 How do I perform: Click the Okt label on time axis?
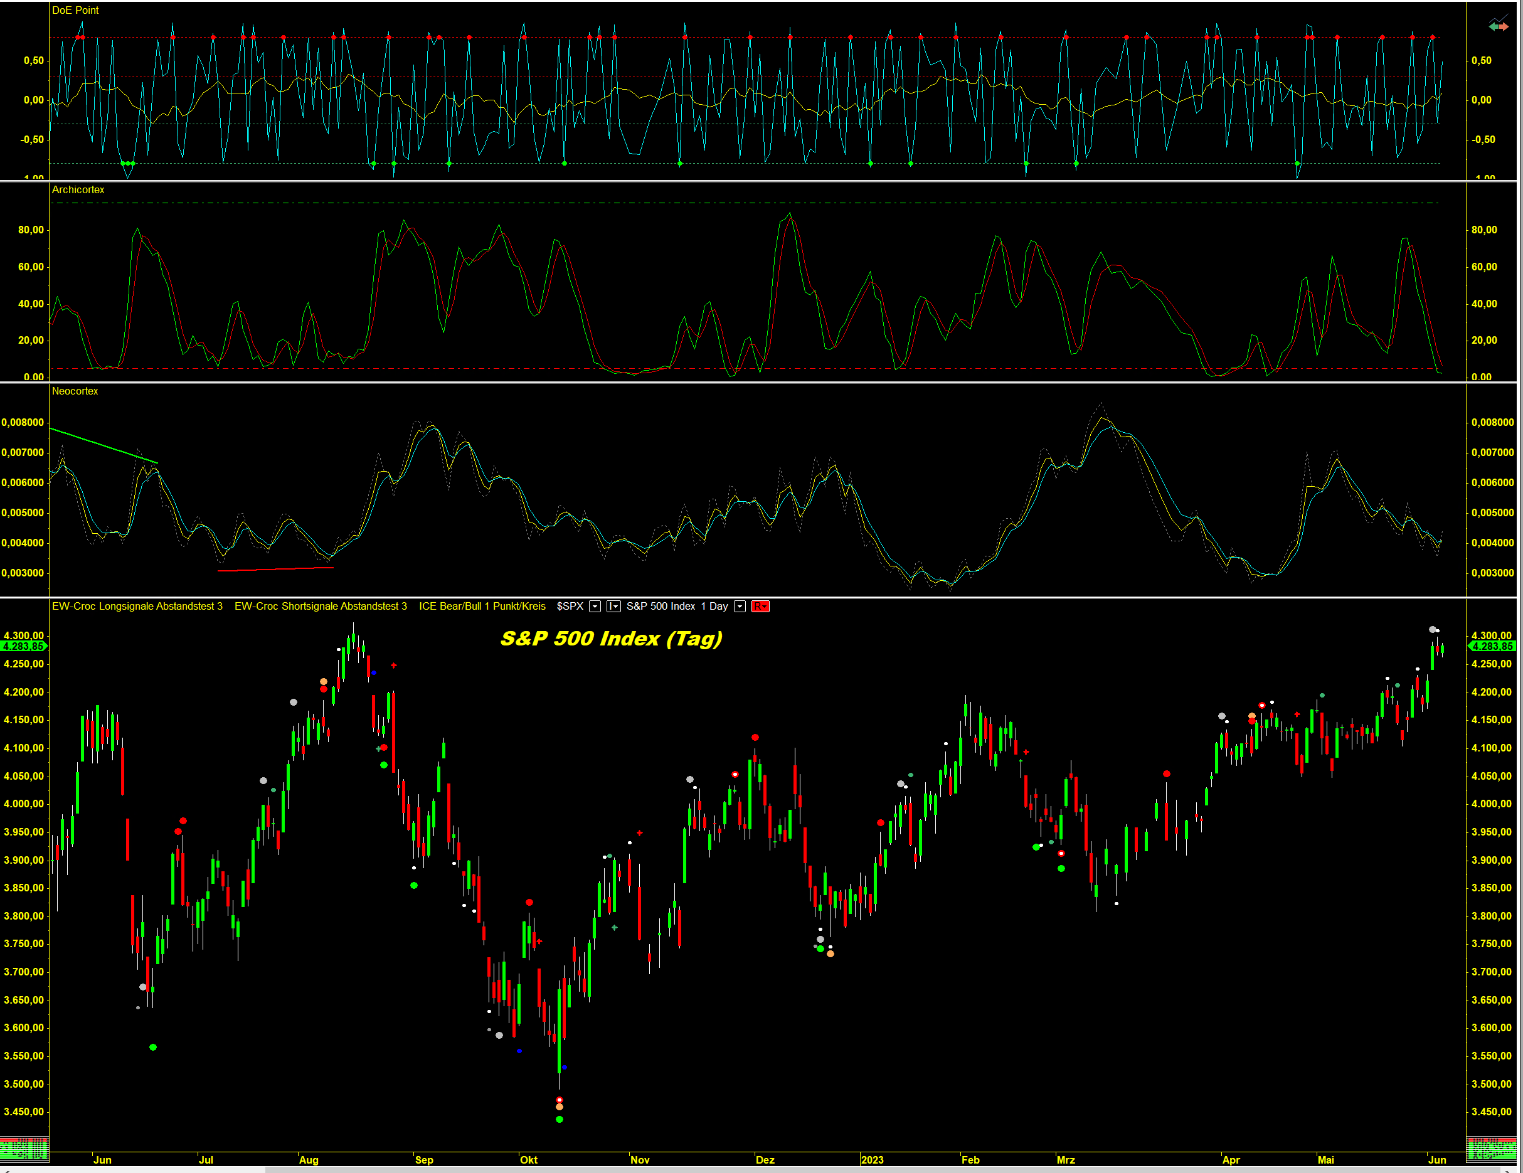tap(529, 1160)
